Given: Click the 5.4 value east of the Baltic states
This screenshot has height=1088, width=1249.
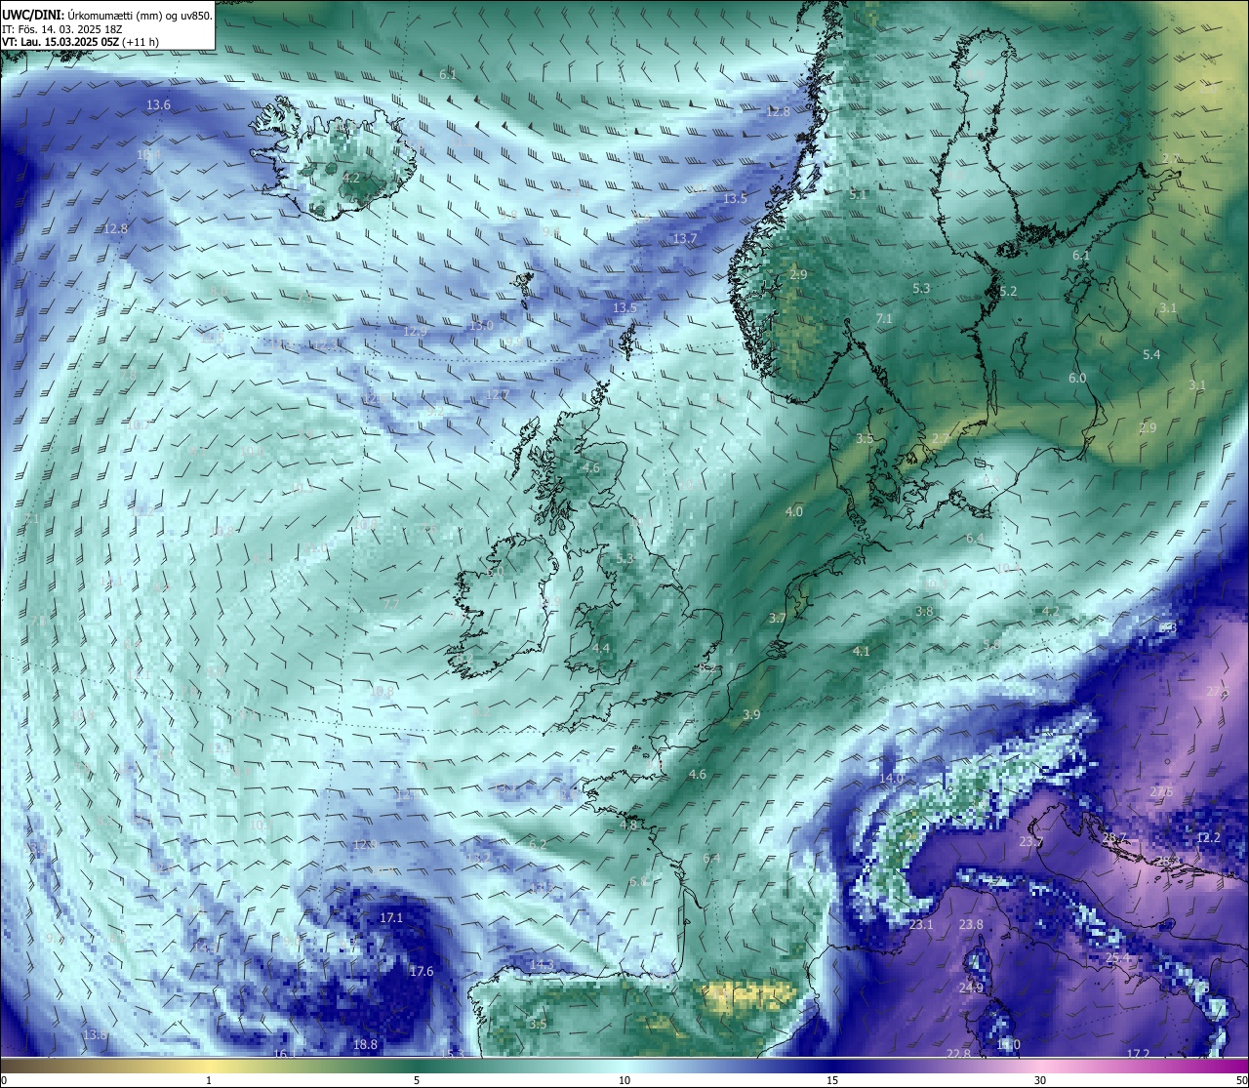Looking at the screenshot, I should [1151, 354].
